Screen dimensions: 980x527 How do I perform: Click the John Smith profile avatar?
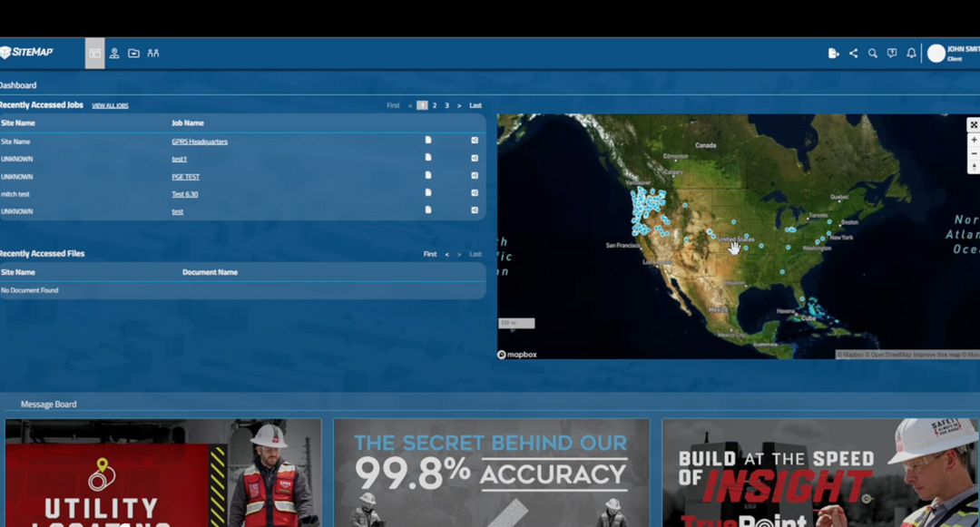[x=936, y=54]
